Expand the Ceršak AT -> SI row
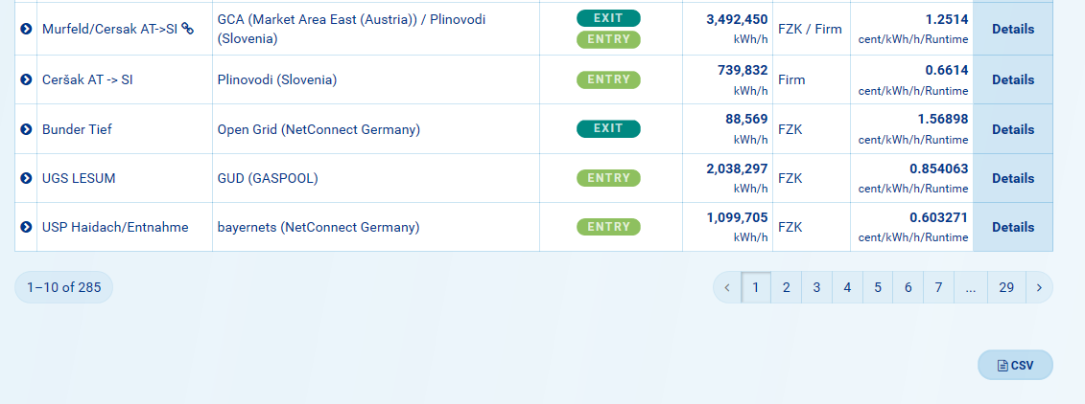Image resolution: width=1085 pixels, height=404 pixels. pyautogui.click(x=26, y=79)
